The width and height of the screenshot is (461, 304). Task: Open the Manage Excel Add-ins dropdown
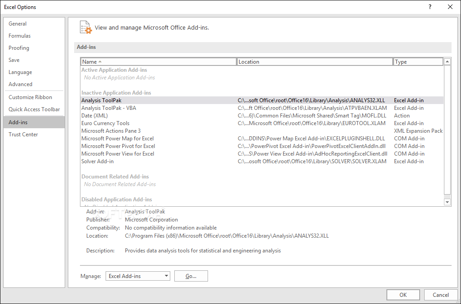[x=138, y=276]
